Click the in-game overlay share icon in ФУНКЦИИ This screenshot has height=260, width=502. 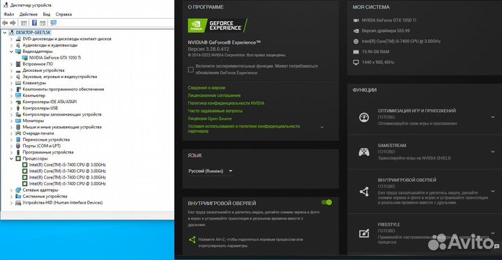[364, 192]
